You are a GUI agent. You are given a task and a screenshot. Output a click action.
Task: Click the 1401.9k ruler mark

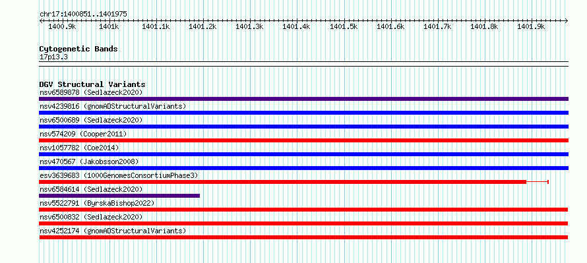[531, 27]
